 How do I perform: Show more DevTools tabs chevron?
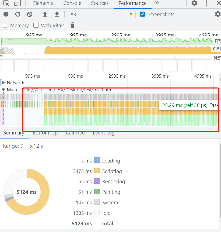[x=157, y=3]
